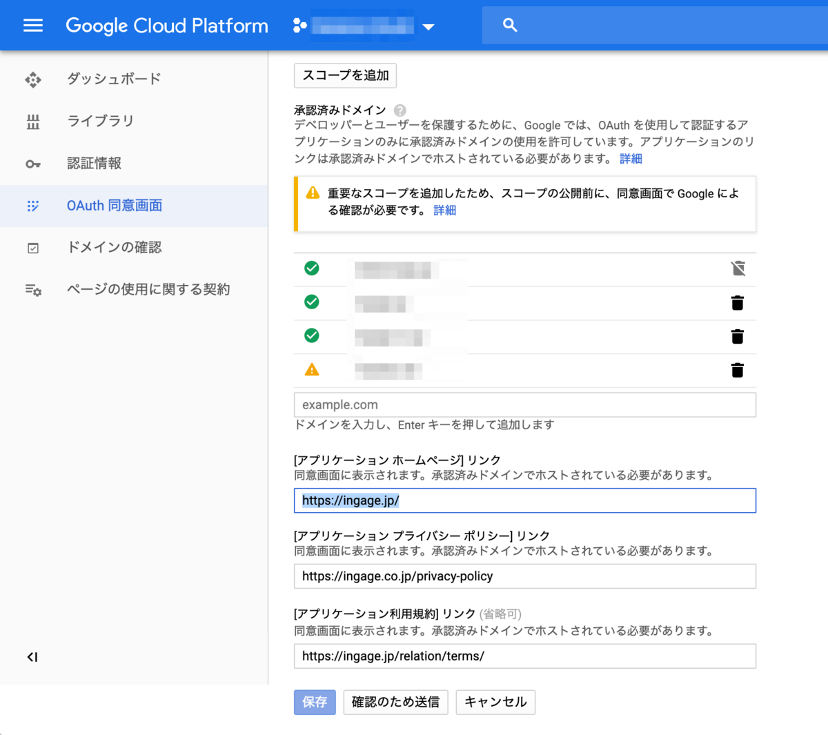The height and width of the screenshot is (735, 828).
Task: Click disabled trash icon of first domain
Action: point(738,268)
